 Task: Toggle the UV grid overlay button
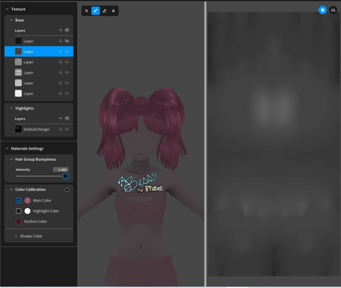(322, 10)
